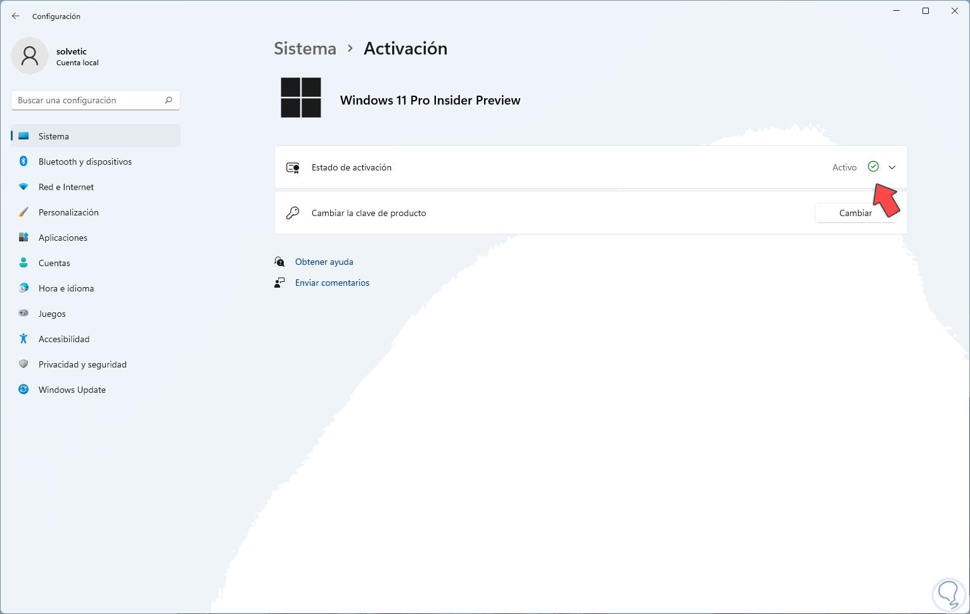Click the Obtener ayuda help icon

pyautogui.click(x=279, y=262)
